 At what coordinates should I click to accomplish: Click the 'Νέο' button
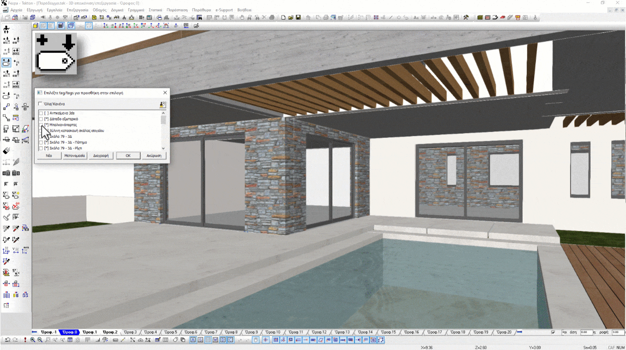(49, 156)
